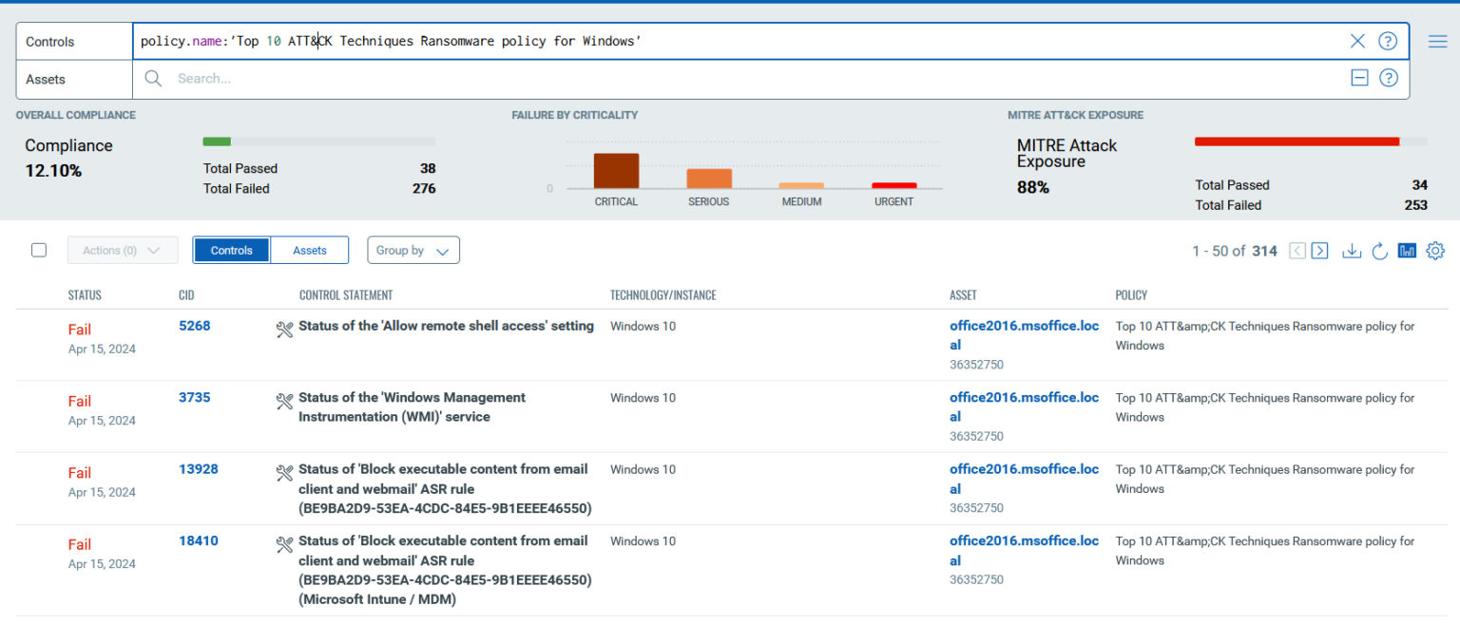Open asset link for control 3735
Screen dimensions: 1460x624
[1024, 398]
